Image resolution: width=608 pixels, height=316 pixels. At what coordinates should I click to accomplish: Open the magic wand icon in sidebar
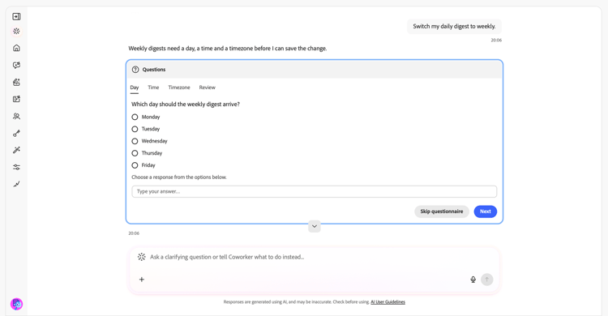point(16,150)
